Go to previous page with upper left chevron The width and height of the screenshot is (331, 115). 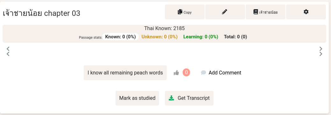coord(8,49)
